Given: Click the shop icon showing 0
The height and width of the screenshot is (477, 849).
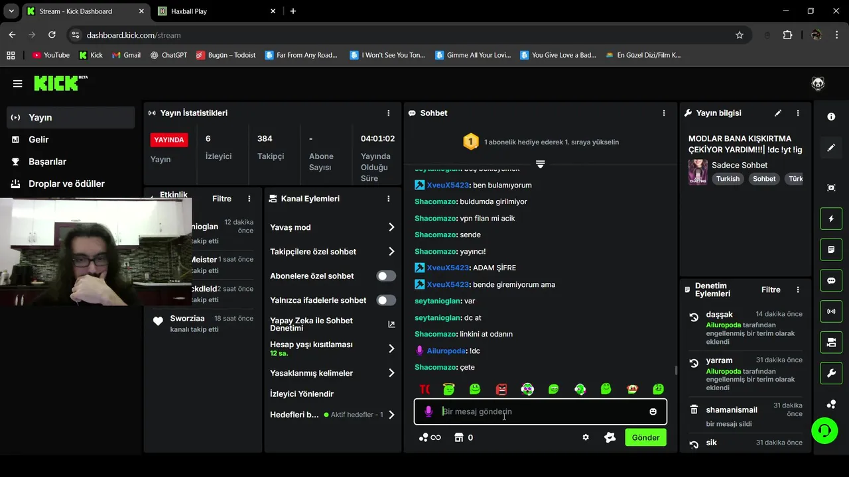Looking at the screenshot, I should click(x=464, y=437).
